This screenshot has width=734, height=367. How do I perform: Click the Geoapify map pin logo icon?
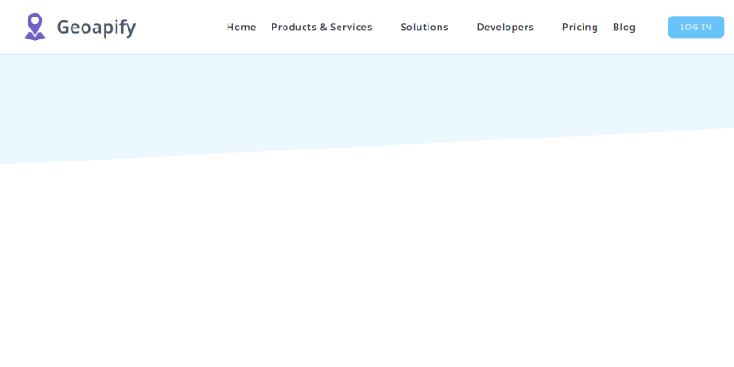(x=35, y=27)
